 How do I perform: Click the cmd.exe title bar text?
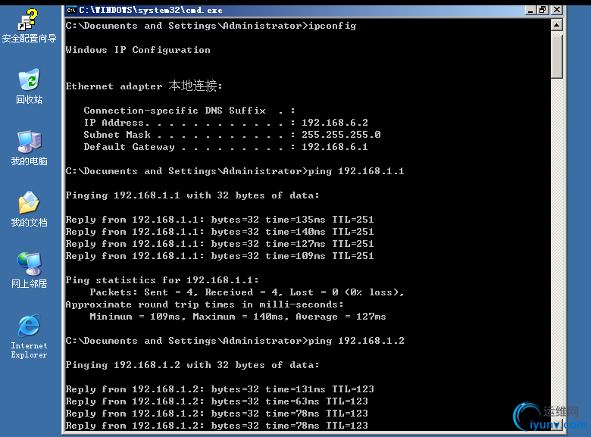(x=151, y=10)
